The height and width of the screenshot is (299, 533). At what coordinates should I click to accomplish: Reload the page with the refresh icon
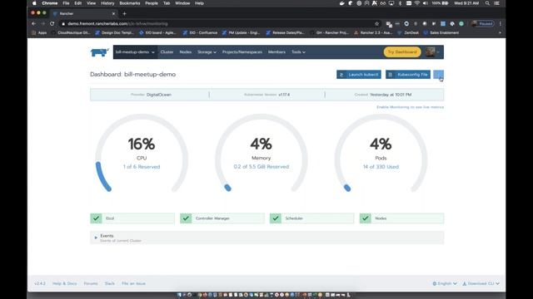tap(52, 24)
